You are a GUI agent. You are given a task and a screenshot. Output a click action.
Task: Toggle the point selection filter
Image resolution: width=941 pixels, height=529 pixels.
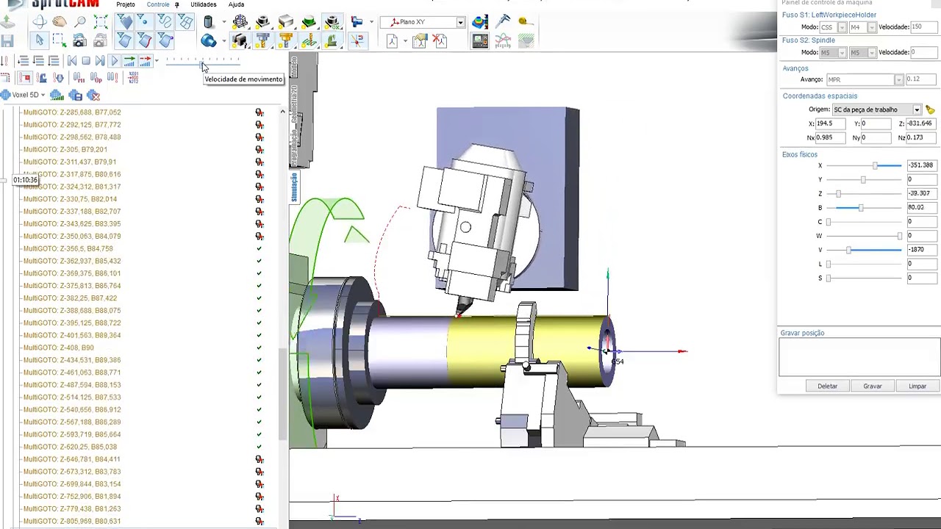(x=144, y=21)
